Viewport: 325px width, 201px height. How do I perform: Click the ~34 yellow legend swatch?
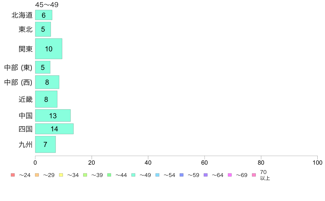coord(61,175)
